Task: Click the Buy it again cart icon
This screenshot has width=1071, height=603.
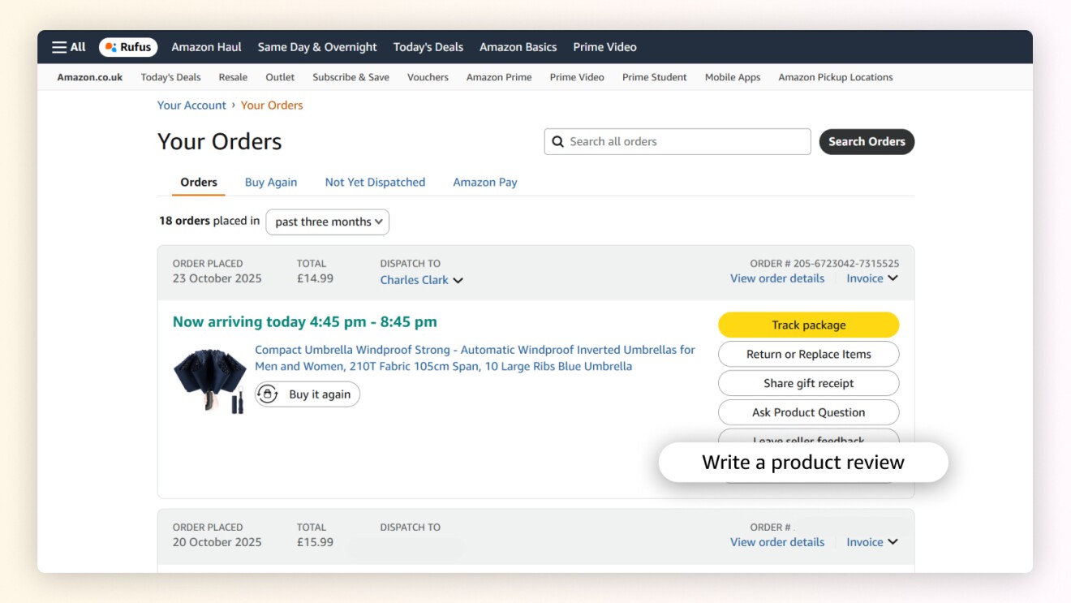Action: 268,394
